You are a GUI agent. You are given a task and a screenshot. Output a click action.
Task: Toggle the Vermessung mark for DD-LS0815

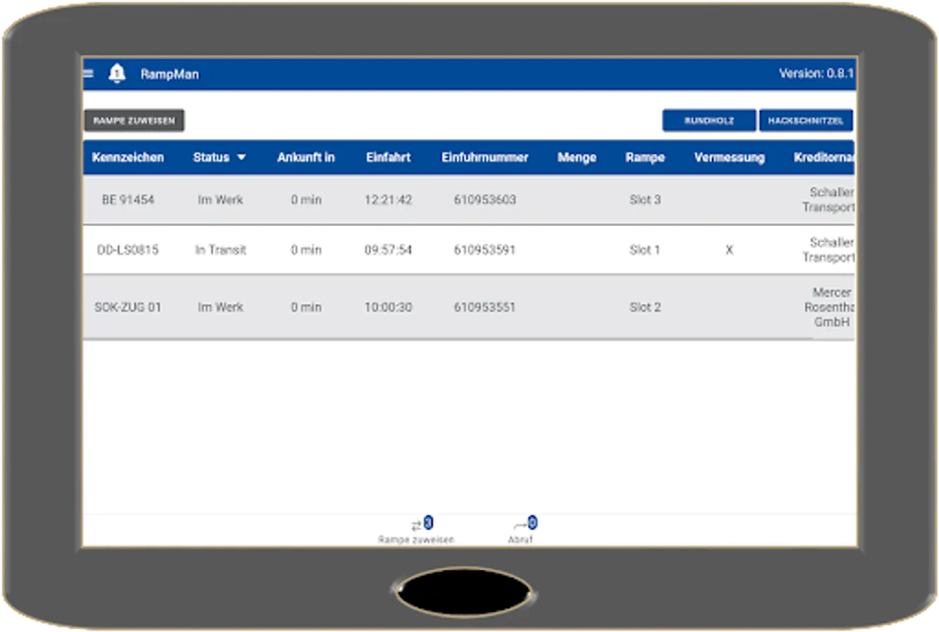click(729, 249)
